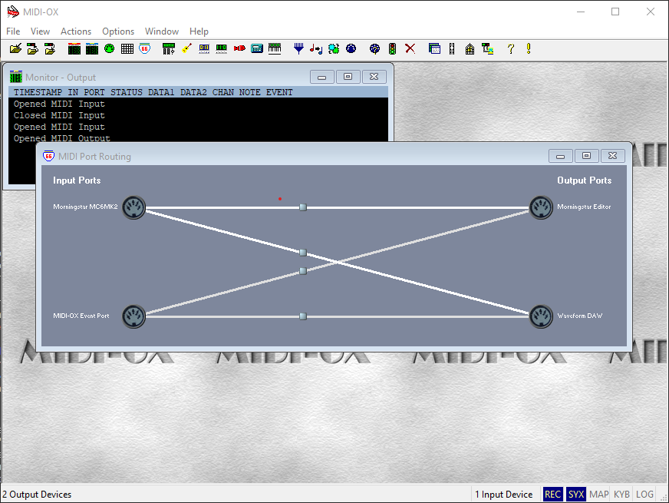Click handle on MC6MK2 to Morningstar Editor line
669x503 pixels.
click(x=303, y=207)
